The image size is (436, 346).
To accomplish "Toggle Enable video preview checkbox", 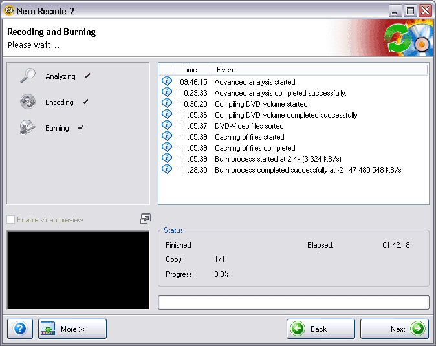I will (10, 219).
